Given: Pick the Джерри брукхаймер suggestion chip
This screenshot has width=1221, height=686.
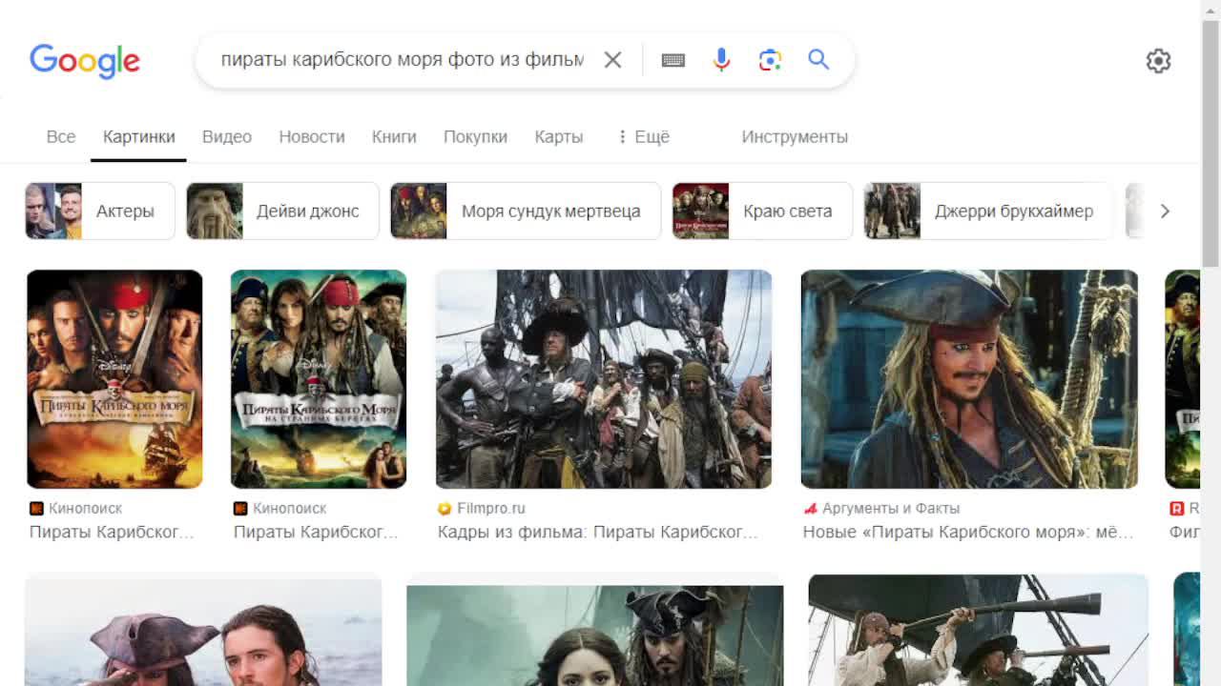Looking at the screenshot, I should pos(988,211).
